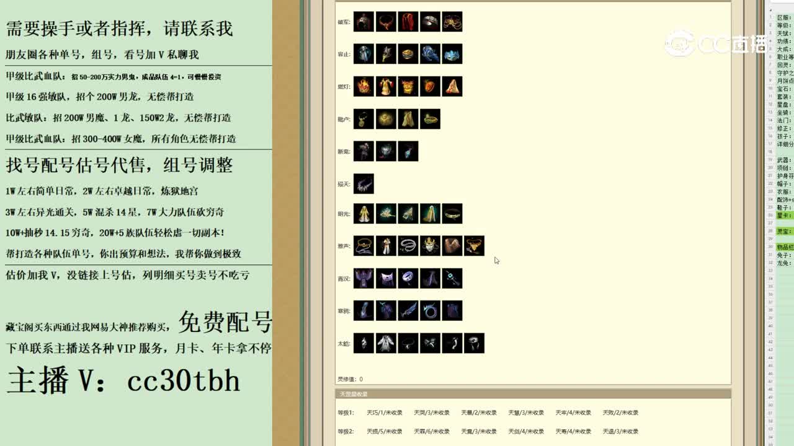Click the studded belt icon in the 破军 row
This screenshot has height=446, width=794.
[430, 22]
